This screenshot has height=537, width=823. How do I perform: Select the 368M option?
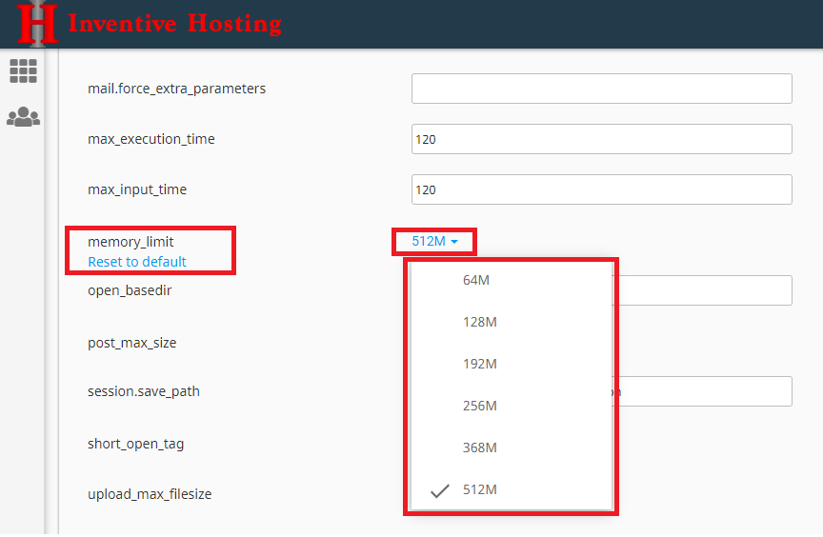point(479,447)
